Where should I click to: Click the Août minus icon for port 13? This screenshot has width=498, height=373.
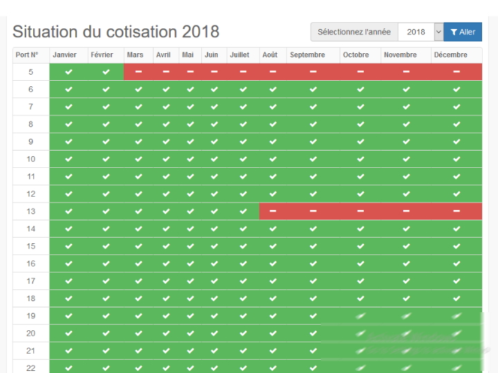273,211
